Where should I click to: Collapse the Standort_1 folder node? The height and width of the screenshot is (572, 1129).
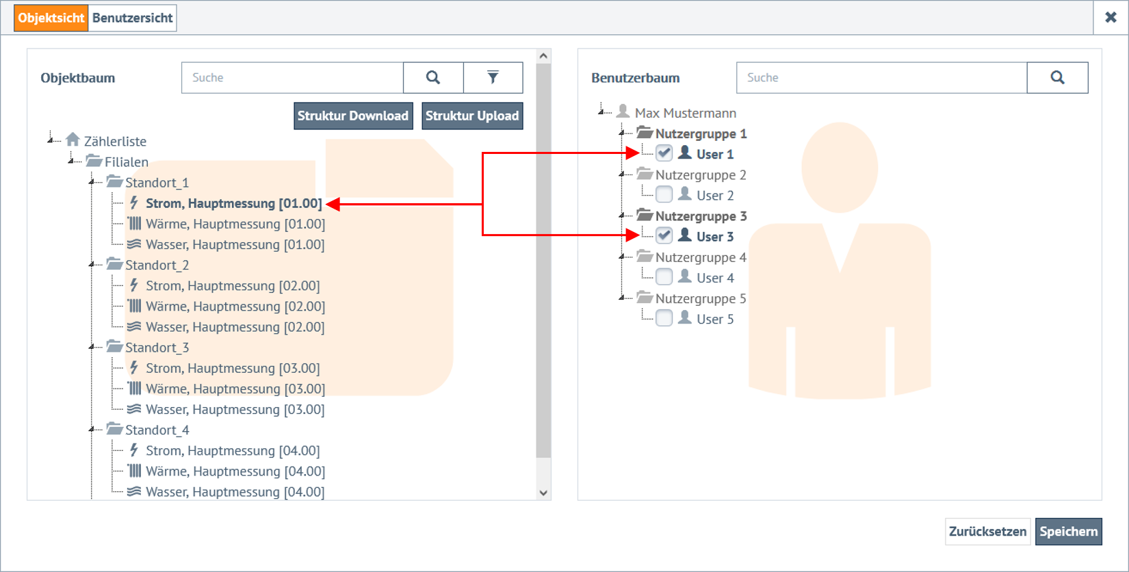[92, 182]
